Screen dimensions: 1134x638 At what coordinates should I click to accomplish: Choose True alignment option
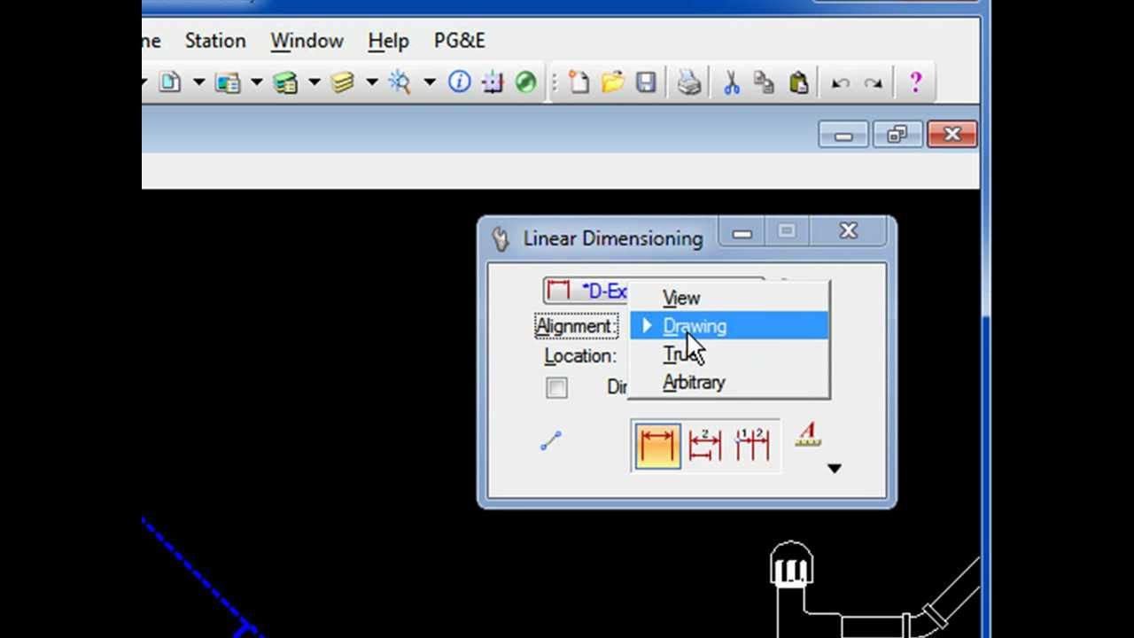(x=729, y=354)
